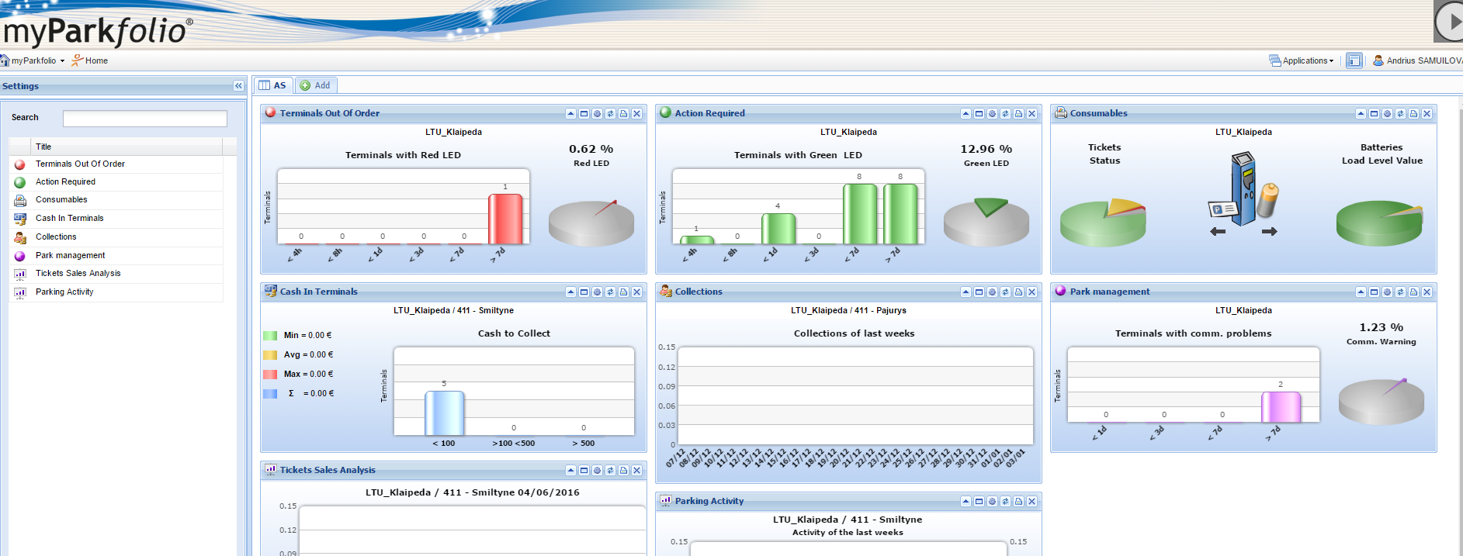The width and height of the screenshot is (1463, 556).
Task: Refresh the Collections panel
Action: (1005, 292)
